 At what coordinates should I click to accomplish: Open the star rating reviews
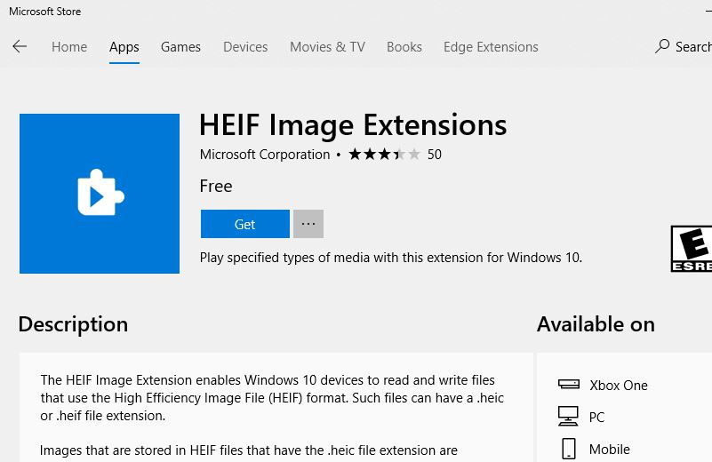(x=384, y=155)
